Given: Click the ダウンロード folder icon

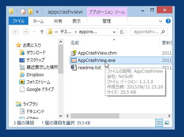Looking at the screenshot, I should pyautogui.click(x=22, y=53).
